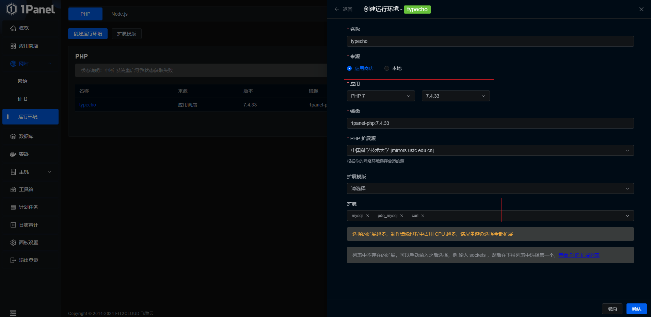
Task: Click the 工具箱 toolbox icon
Action: [13, 189]
